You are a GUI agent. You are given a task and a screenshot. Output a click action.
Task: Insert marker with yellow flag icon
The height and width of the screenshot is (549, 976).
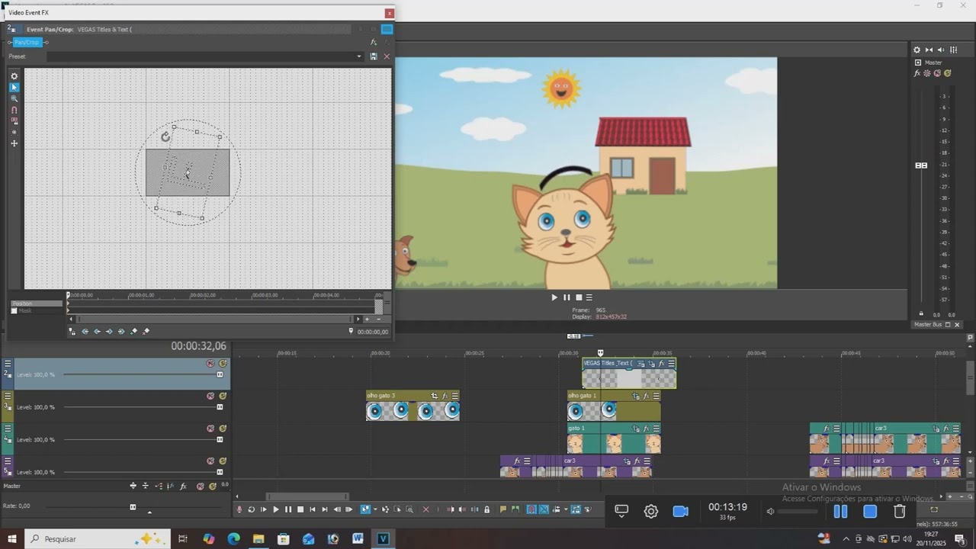503,509
